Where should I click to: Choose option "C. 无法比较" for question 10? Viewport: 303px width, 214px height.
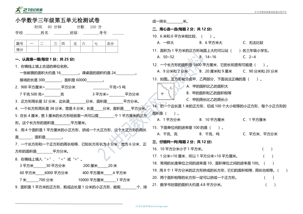click(x=253, y=43)
